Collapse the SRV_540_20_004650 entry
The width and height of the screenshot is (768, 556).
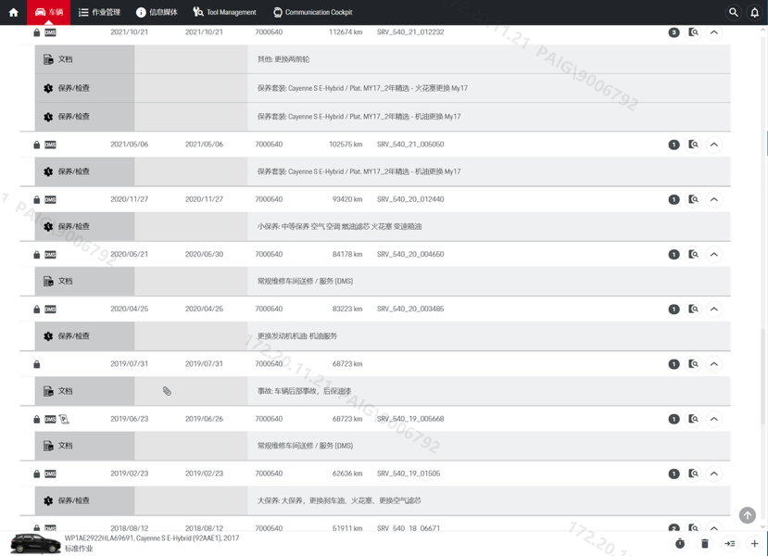[714, 254]
